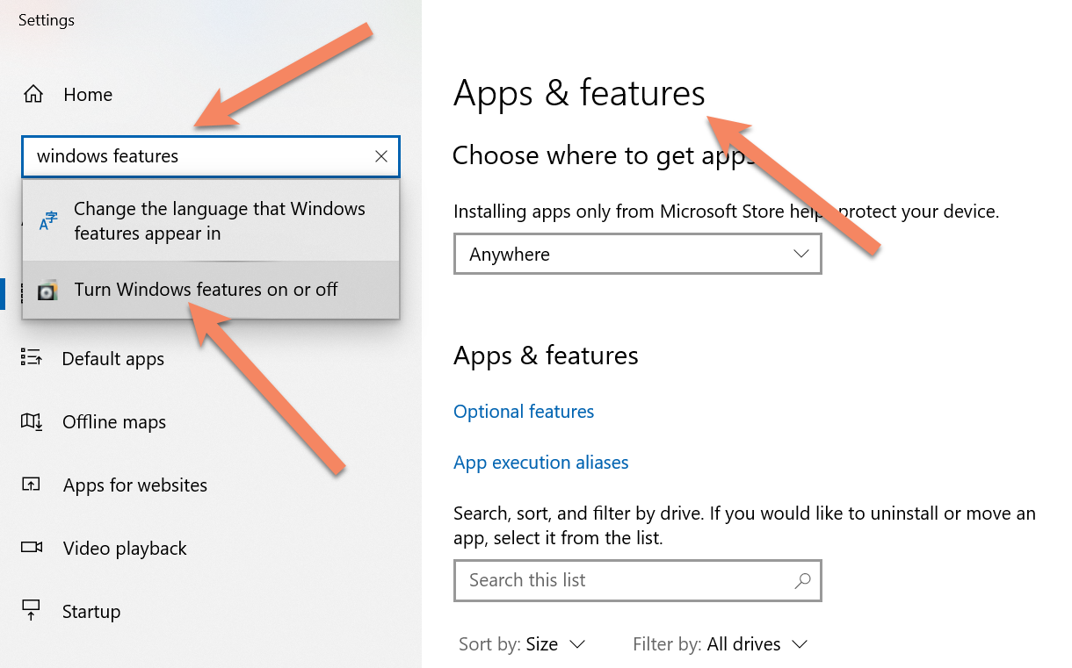This screenshot has height=668, width=1072.
Task: Open Offline maps settings page
Action: [x=114, y=422]
